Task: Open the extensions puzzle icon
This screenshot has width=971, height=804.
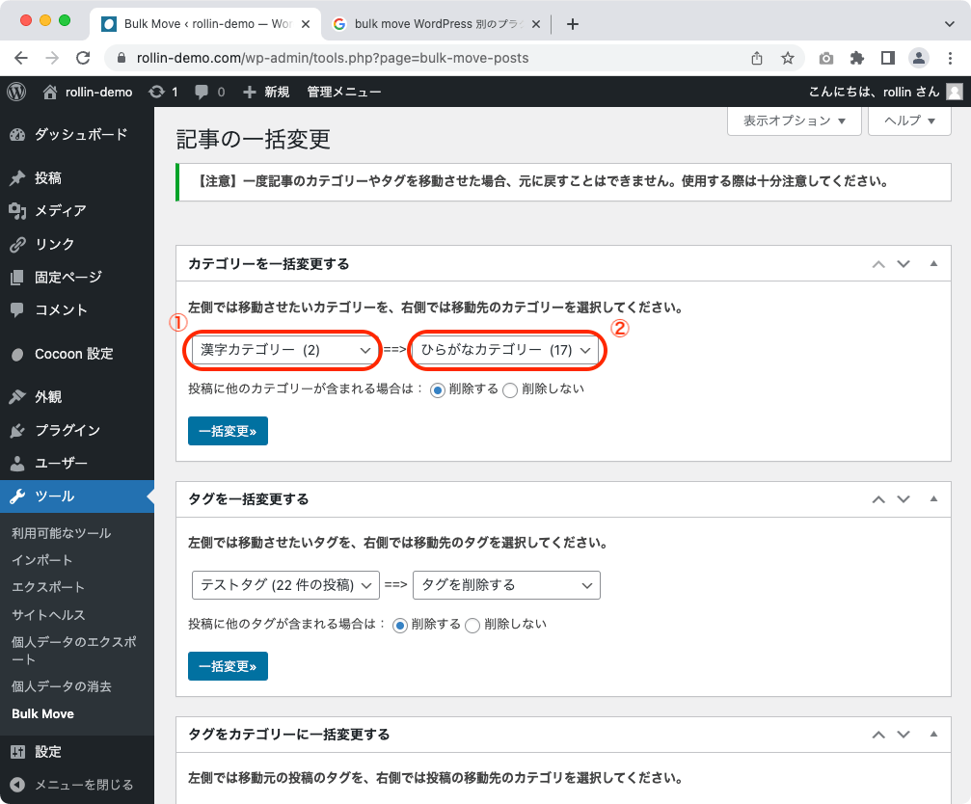Action: coord(857,58)
